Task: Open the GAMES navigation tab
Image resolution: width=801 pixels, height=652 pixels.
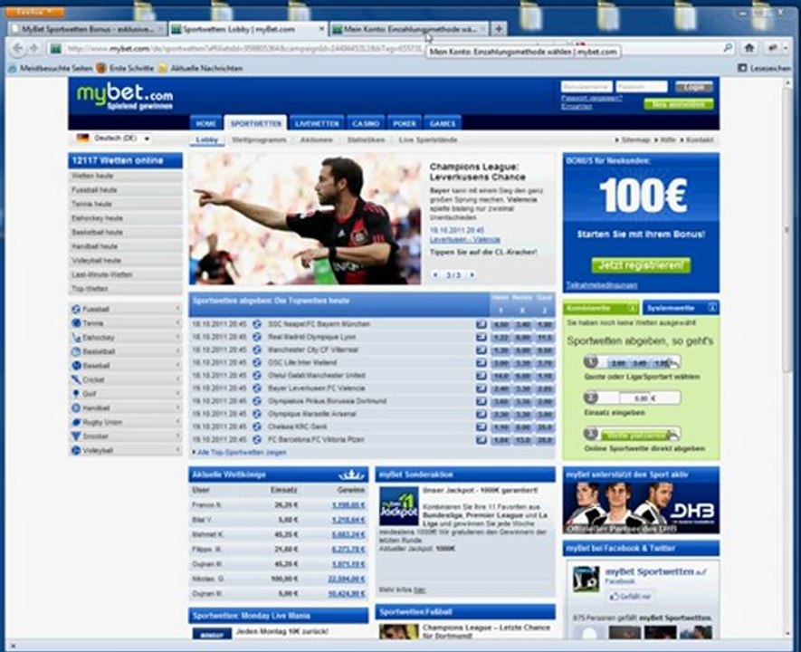Action: pos(443,123)
